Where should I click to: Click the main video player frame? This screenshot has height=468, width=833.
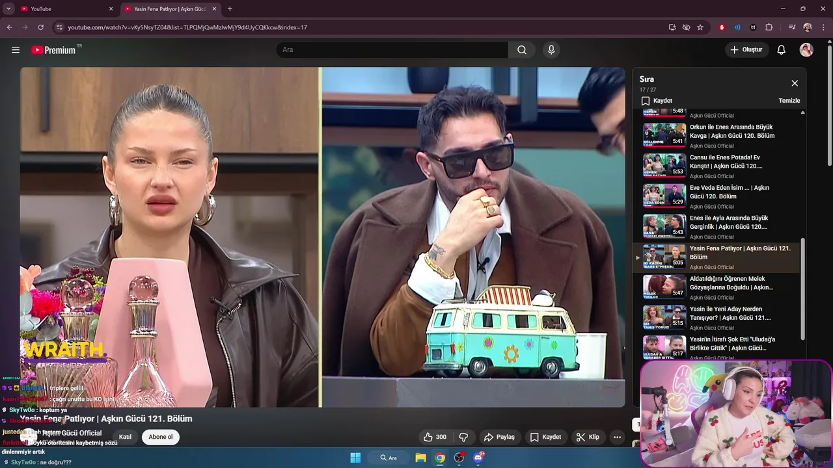tap(322, 237)
